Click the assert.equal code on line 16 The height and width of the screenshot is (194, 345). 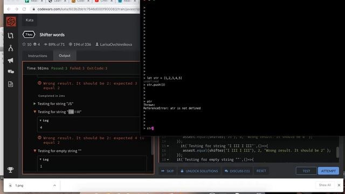(x=257, y=150)
